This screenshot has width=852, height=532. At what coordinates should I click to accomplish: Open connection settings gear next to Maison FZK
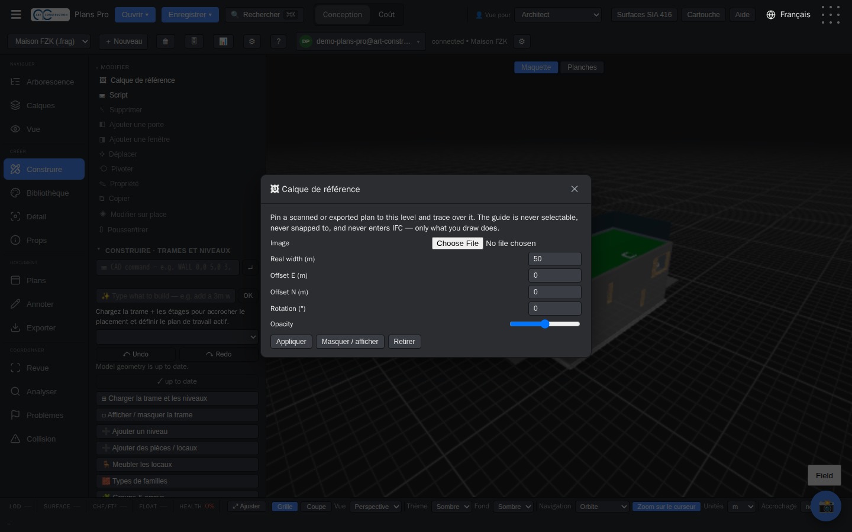coord(521,41)
